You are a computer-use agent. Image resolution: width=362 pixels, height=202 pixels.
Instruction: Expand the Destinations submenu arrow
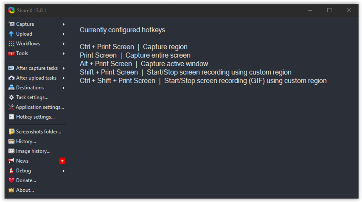pyautogui.click(x=63, y=88)
